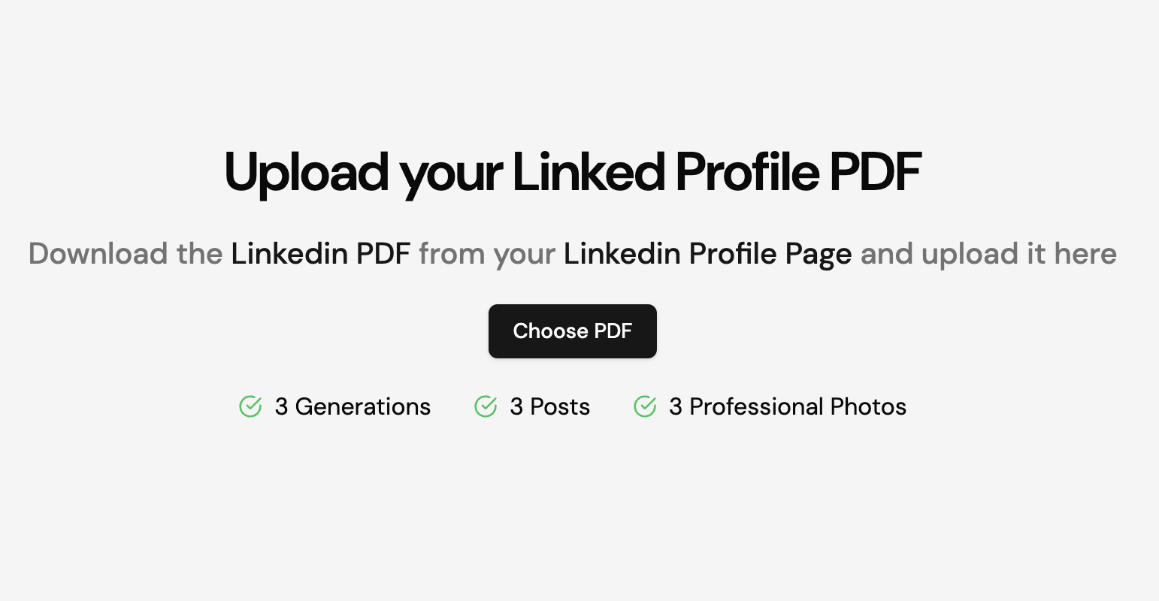Viewport: 1159px width, 601px height.
Task: Open the Linkedin PDF highlighted link
Action: tap(320, 253)
